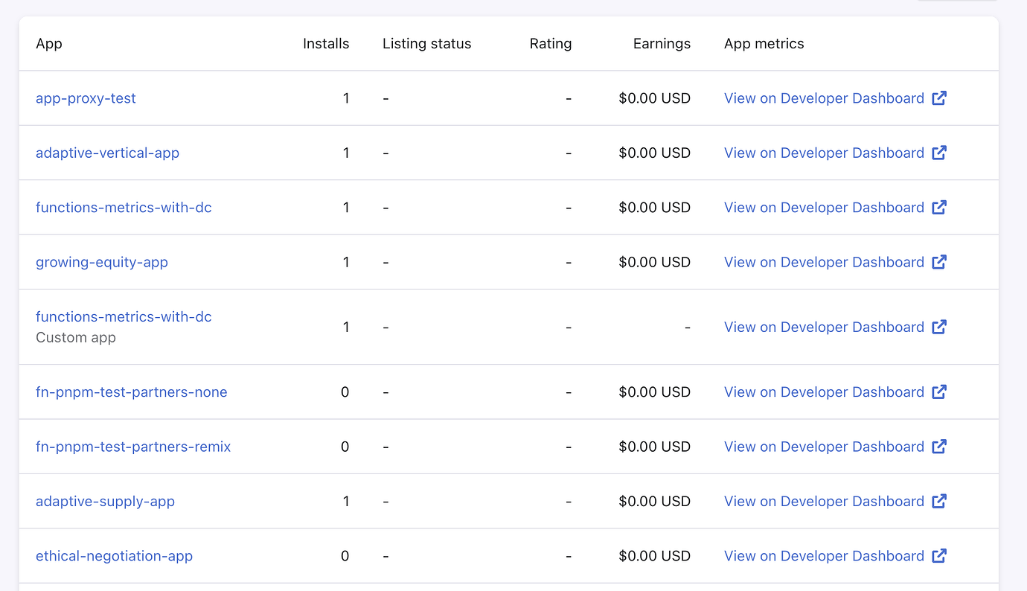Screen dimensions: 1027x591
Task: Click external link icon for fn-pnpm-test-partners-none
Action: coord(939,392)
